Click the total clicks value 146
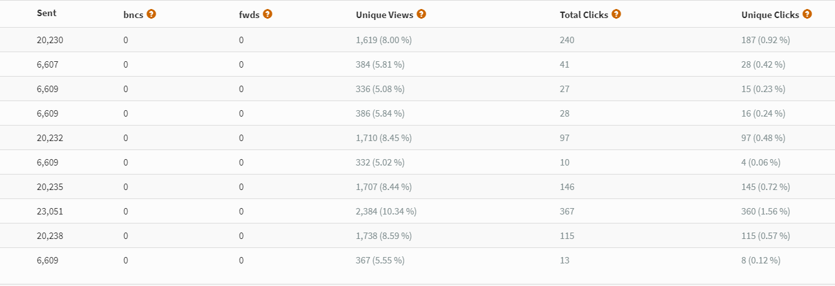The image size is (835, 286). (x=567, y=187)
